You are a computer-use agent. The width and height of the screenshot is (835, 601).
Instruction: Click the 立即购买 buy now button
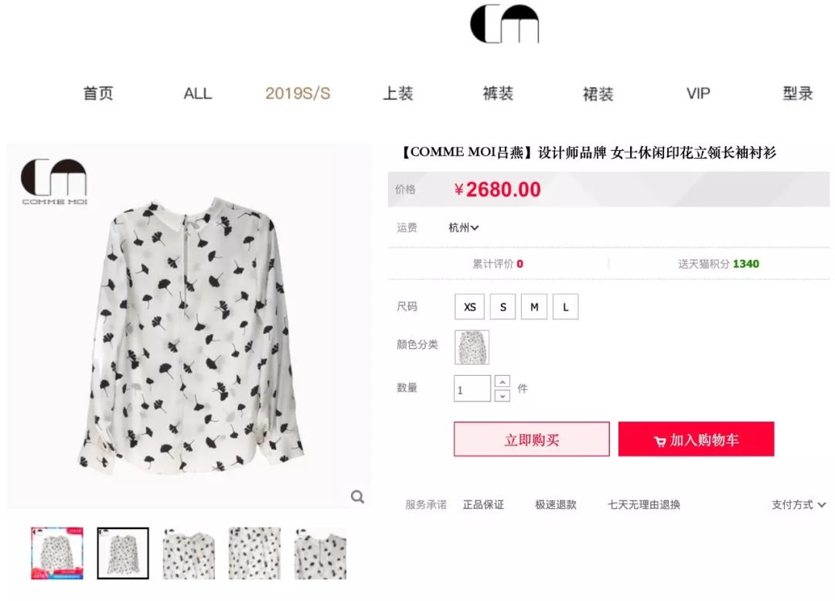[x=531, y=439]
